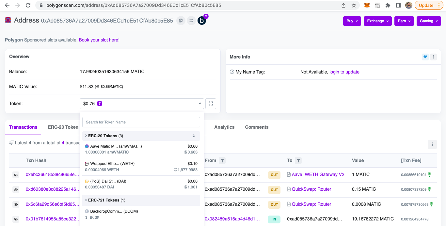Open transaction hash 0xebc36618538c8665fe

click(53, 174)
